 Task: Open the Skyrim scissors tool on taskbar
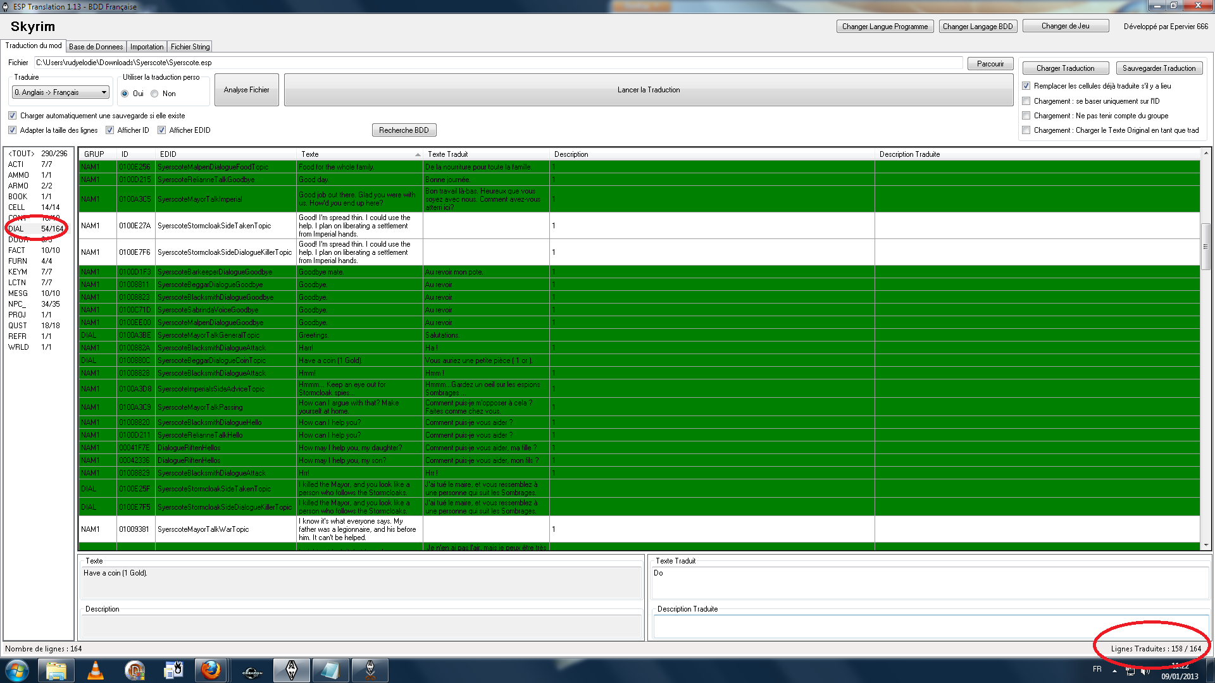(370, 670)
